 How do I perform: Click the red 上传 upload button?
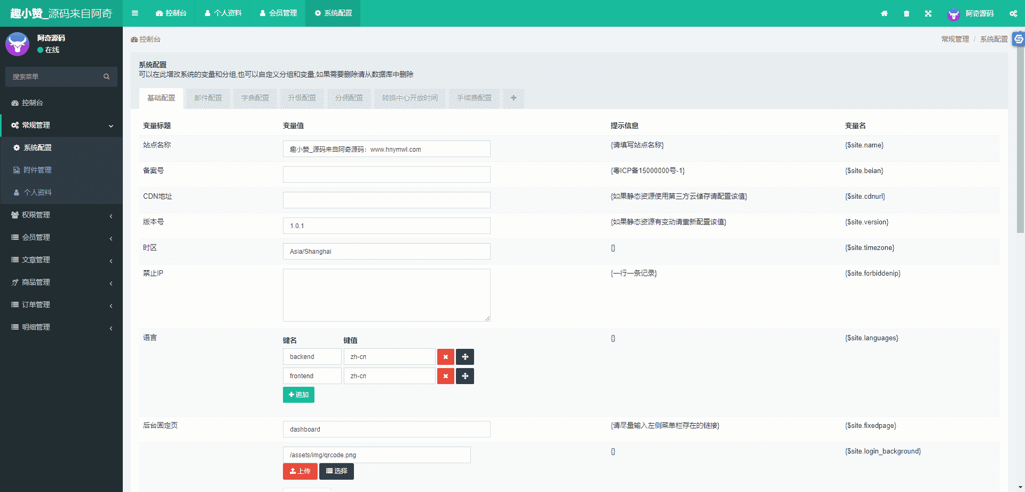click(x=300, y=471)
